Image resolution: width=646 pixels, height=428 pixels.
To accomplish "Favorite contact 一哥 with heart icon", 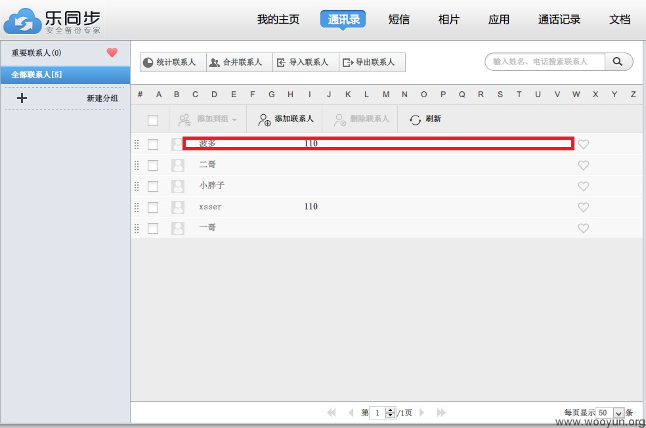I will point(584,228).
